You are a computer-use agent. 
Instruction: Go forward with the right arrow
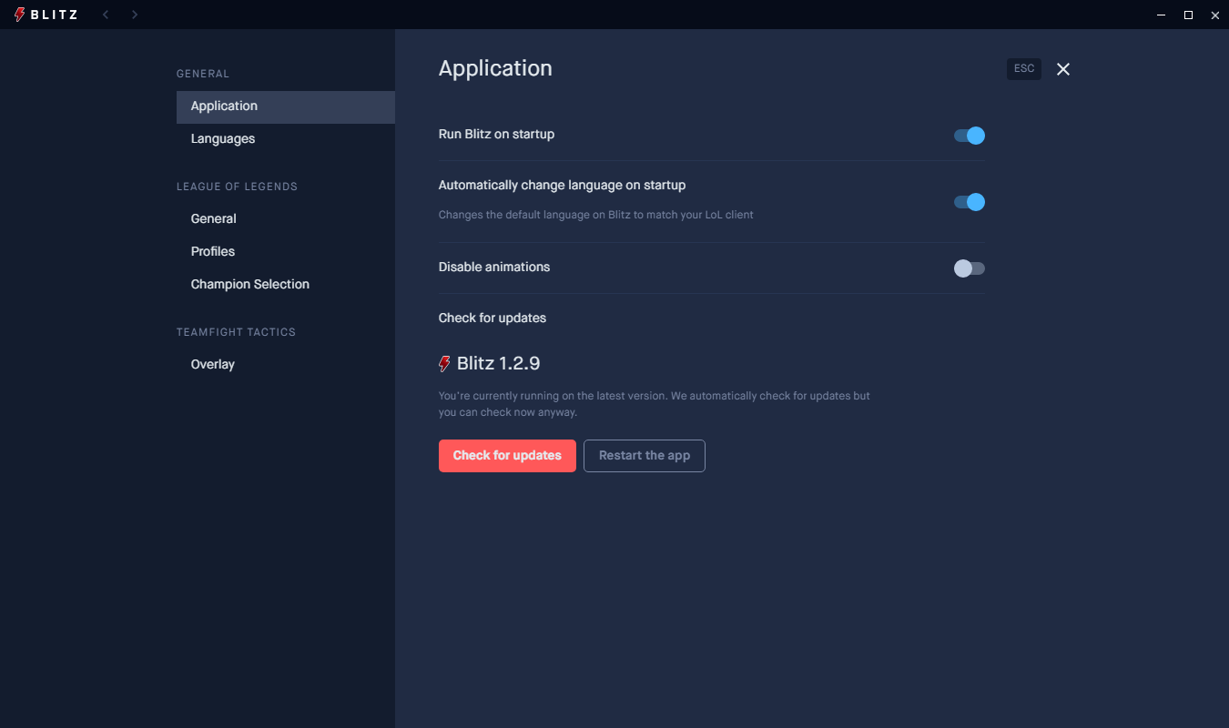[135, 15]
